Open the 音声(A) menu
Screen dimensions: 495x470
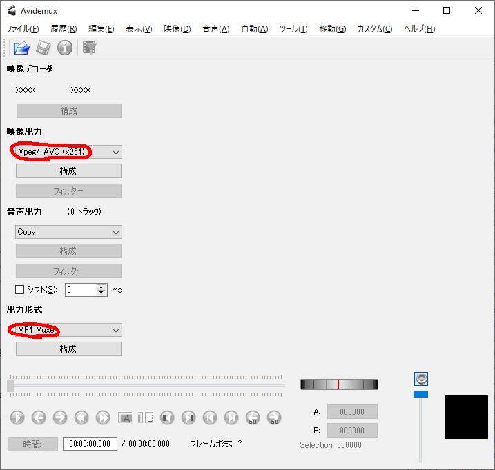point(215,29)
